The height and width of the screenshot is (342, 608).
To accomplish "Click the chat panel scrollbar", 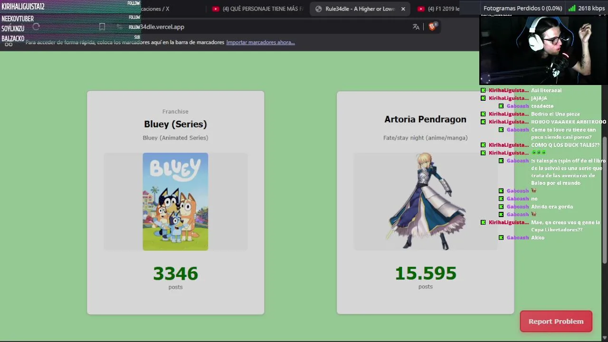I will click(604, 199).
